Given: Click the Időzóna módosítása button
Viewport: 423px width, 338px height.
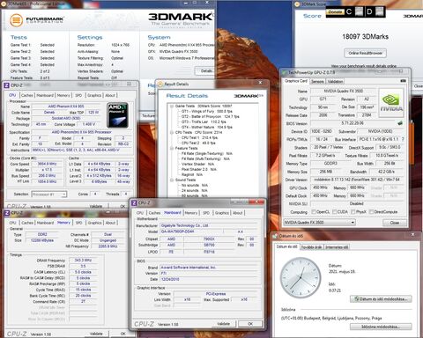Looking at the screenshot, I should (381, 327).
